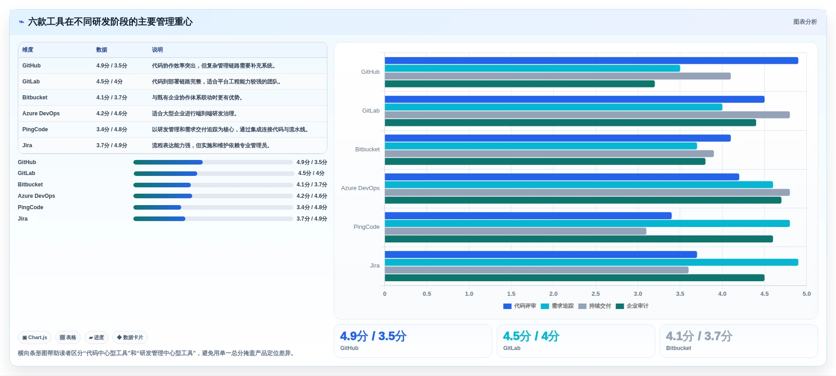This screenshot has height=376, width=836.
Task: Click the Bitbucket progress bar
Action: [x=213, y=185]
